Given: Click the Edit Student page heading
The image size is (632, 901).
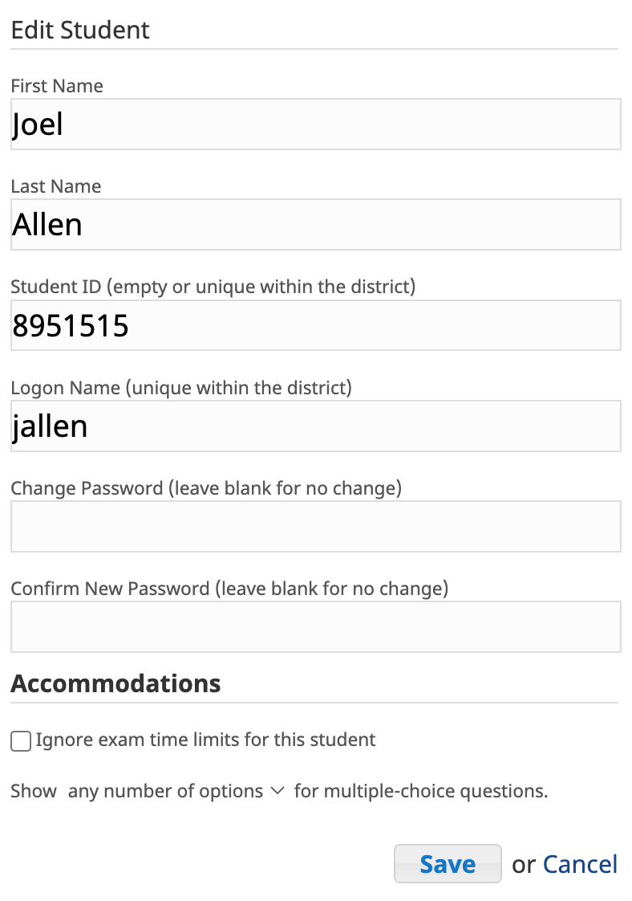Looking at the screenshot, I should pos(79,30).
